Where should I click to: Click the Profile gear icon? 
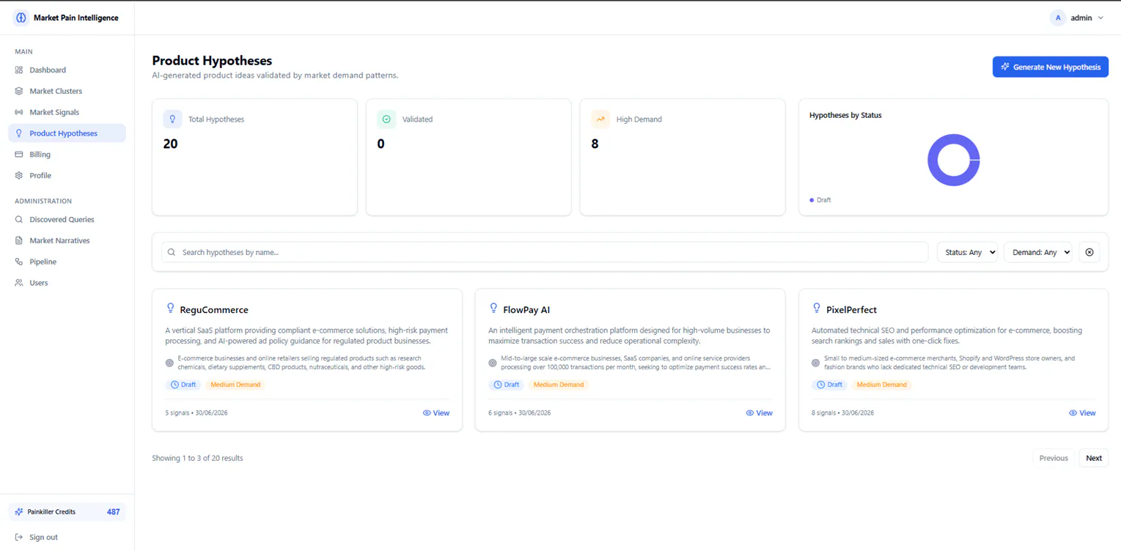19,176
